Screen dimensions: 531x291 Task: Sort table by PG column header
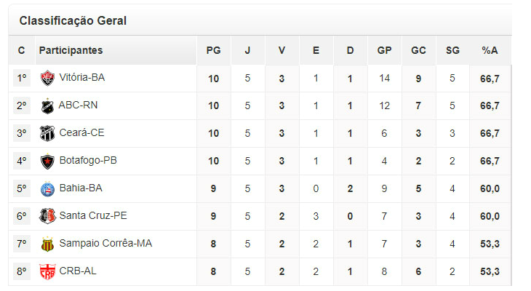(x=213, y=50)
